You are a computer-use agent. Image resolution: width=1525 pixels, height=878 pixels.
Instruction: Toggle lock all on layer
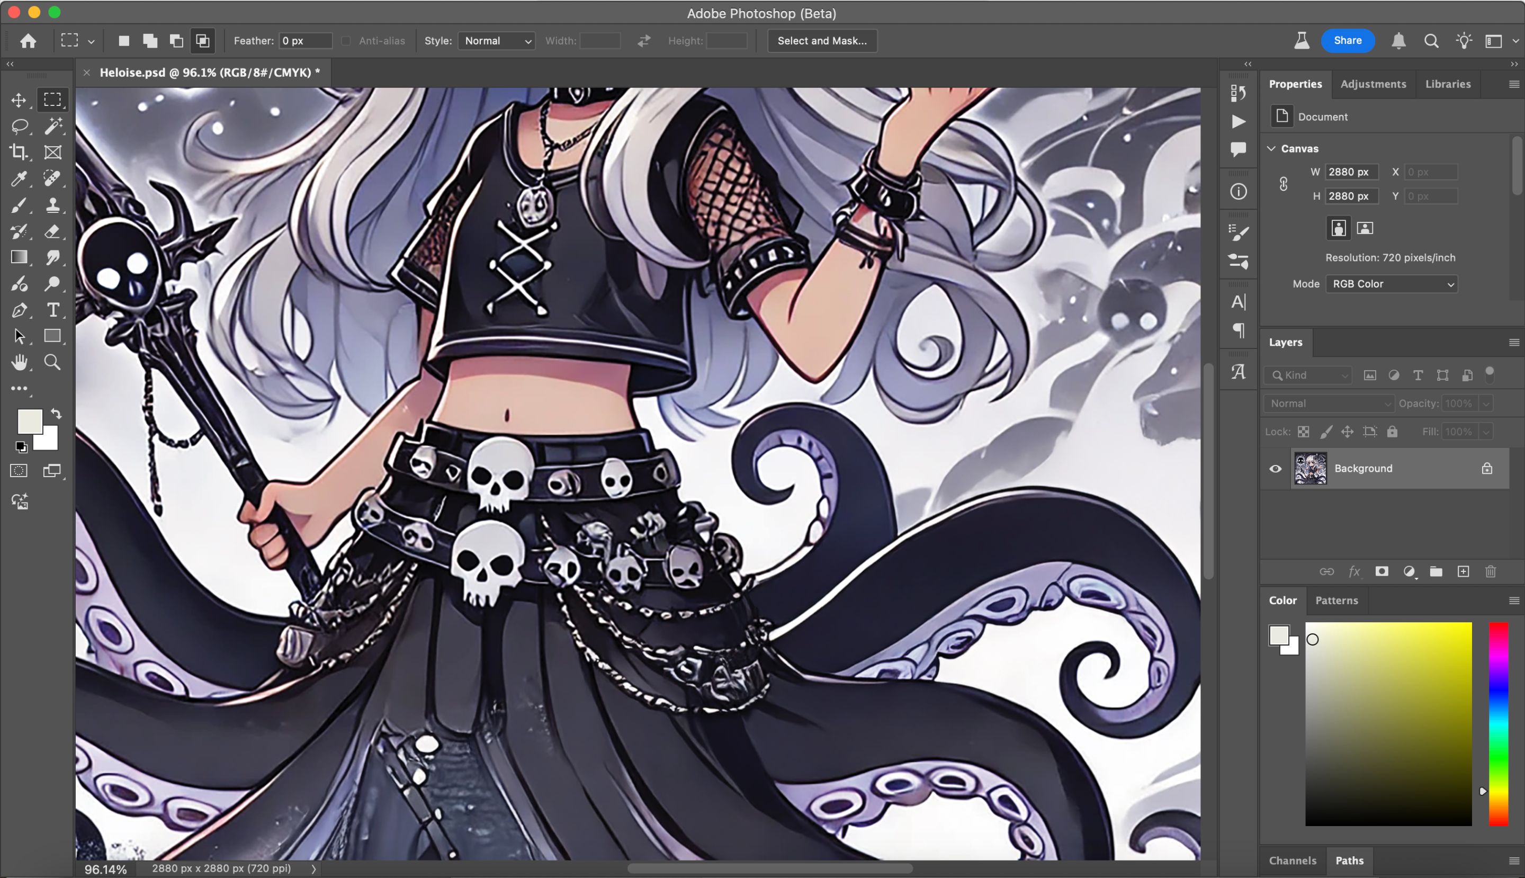(x=1392, y=432)
